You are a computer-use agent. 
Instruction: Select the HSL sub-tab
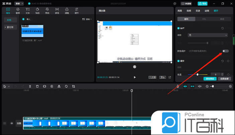tap(204, 19)
